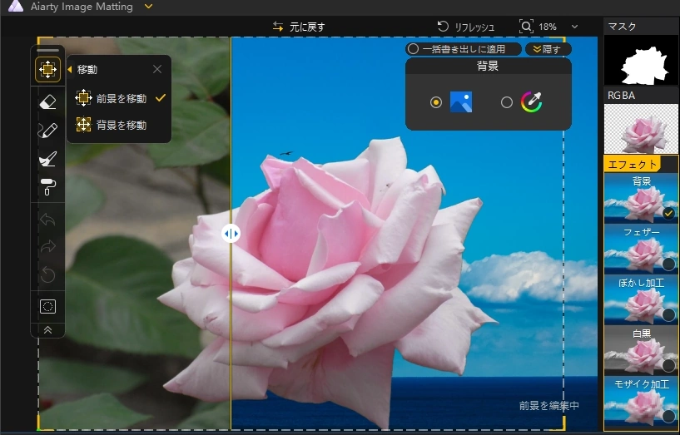Pick the Brush tool
The image size is (680, 435).
pos(47,131)
